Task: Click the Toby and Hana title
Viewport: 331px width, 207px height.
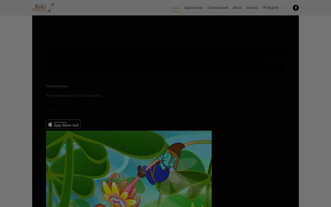Action: [x=57, y=86]
